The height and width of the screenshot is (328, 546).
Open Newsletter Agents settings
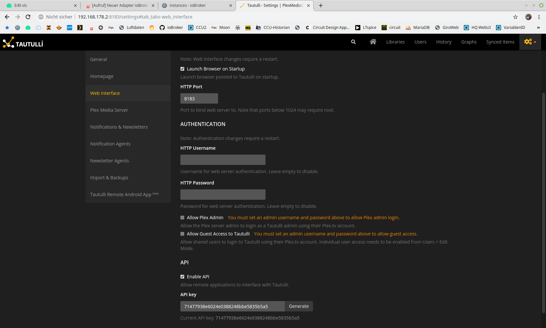pos(128,161)
